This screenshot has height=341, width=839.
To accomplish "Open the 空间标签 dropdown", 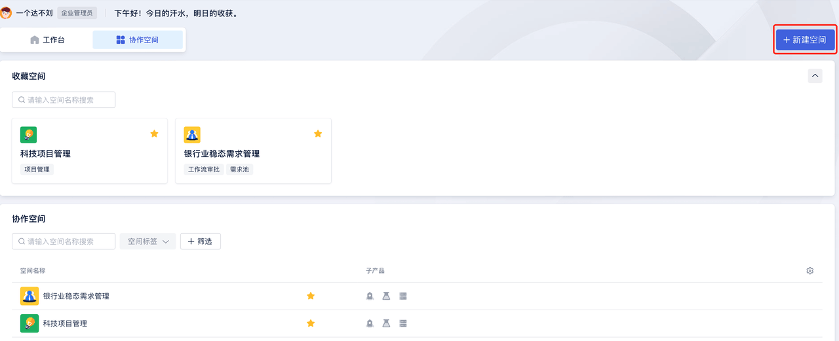I will pyautogui.click(x=147, y=242).
